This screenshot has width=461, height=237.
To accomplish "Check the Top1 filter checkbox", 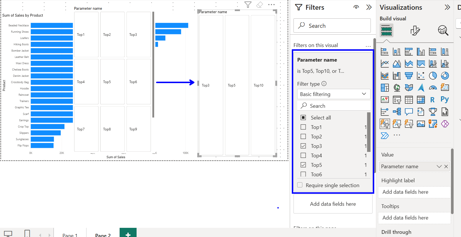I will click(303, 127).
